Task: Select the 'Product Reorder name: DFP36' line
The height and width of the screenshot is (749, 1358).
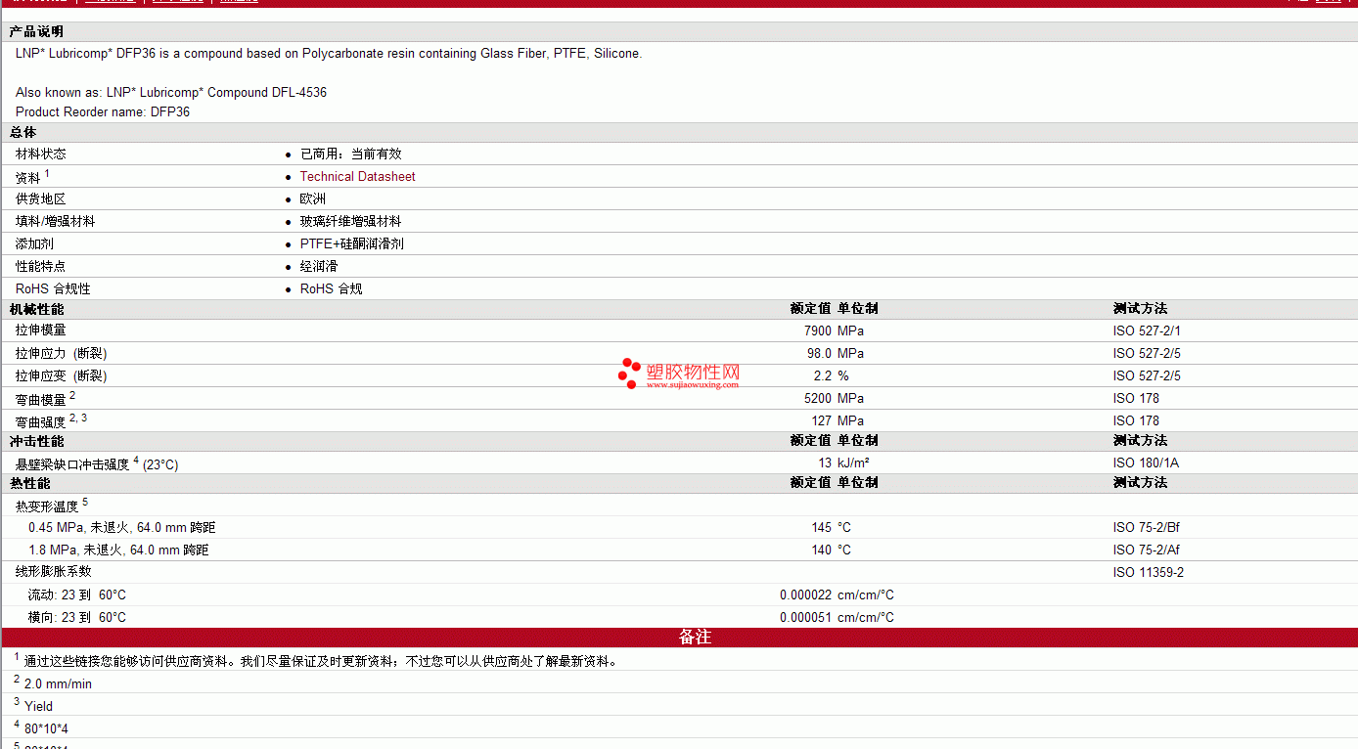Action: (x=103, y=112)
